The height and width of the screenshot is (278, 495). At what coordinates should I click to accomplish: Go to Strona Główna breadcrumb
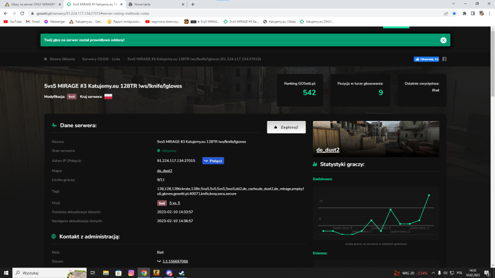click(x=62, y=59)
